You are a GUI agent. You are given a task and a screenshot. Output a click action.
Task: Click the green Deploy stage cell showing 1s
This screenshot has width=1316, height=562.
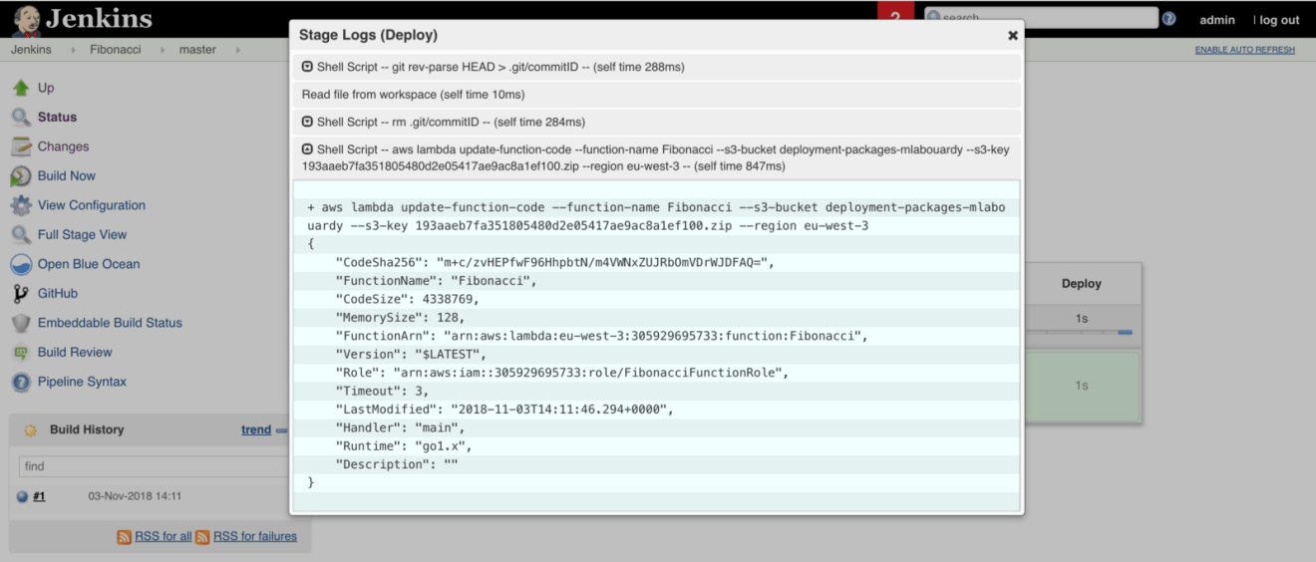tap(1082, 386)
